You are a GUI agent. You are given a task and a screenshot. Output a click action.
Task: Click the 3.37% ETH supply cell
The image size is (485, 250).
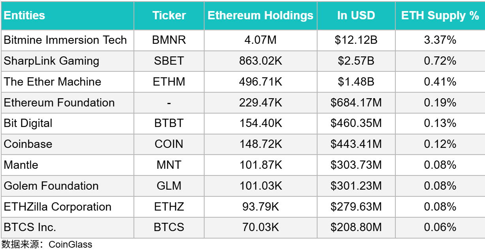click(x=440, y=40)
